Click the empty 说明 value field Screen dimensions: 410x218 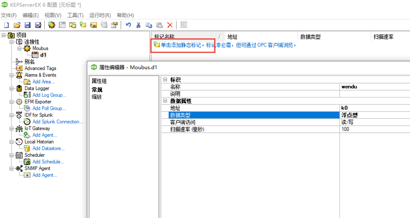pyautogui.click(x=374, y=94)
